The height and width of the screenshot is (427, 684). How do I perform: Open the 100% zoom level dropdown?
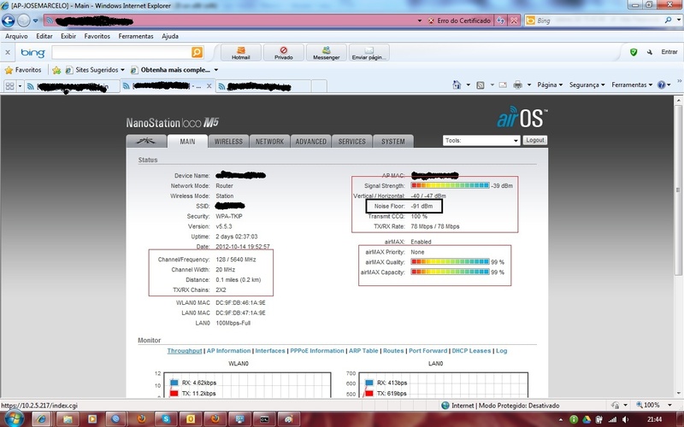[x=669, y=405]
